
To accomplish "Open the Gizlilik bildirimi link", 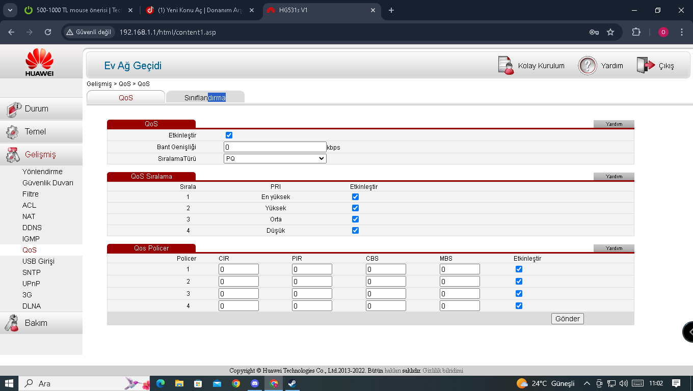I will [443, 371].
